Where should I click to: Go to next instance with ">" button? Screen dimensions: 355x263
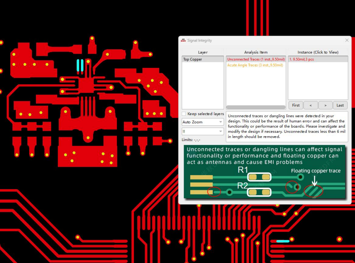pyautogui.click(x=325, y=105)
